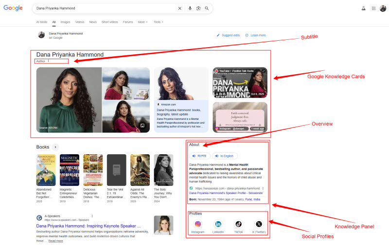
Task: Click Read more in A-Speakers snippet
Action: (x=55, y=241)
